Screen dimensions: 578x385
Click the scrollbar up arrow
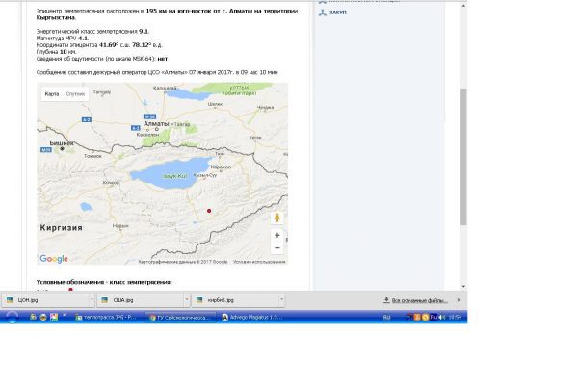point(463,5)
